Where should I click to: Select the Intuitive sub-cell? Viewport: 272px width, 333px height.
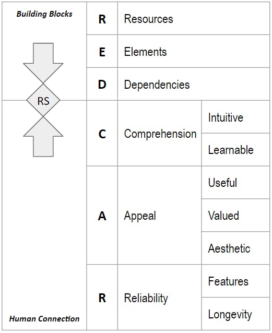coord(235,117)
